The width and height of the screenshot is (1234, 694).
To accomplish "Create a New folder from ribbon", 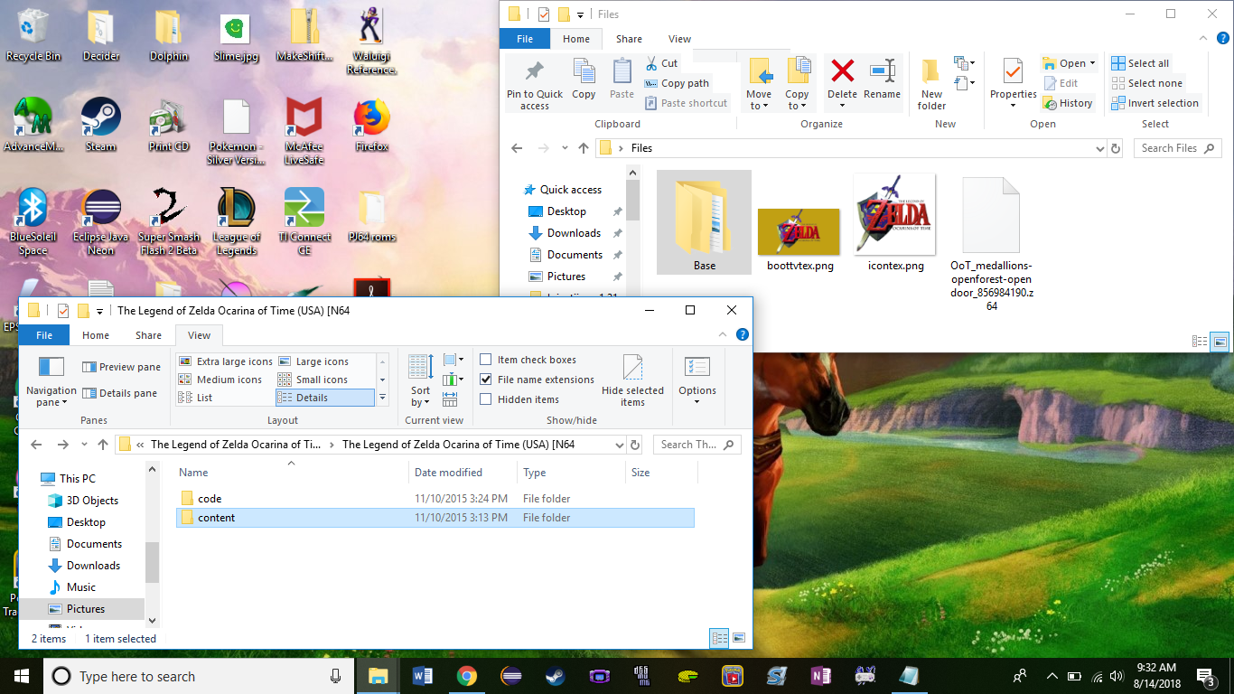I will (931, 84).
